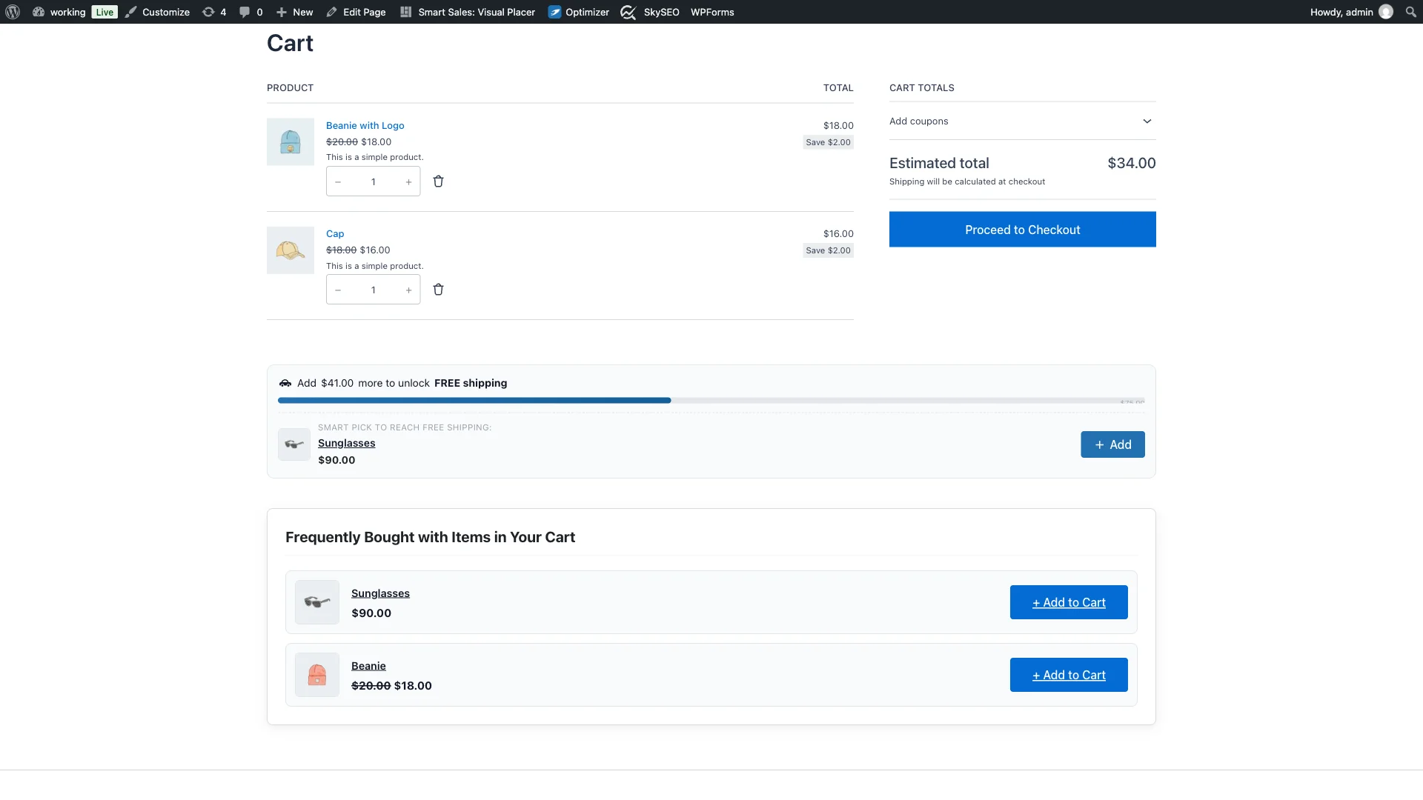Viewport: 1423px width, 800px height.
Task: Expand the Add coupons section
Action: point(1023,121)
